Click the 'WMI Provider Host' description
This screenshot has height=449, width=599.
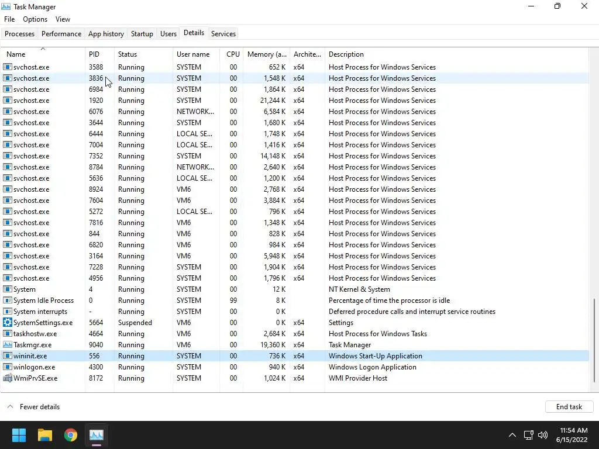358,378
